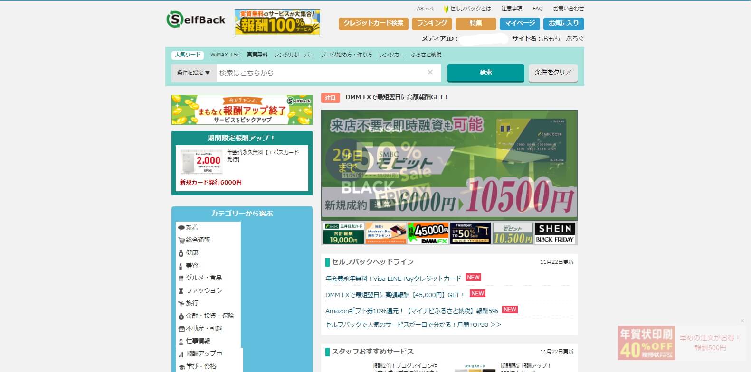Select the FlexiSpot 50% sale thumbnail
This screenshot has height=372, width=751.
click(470, 233)
